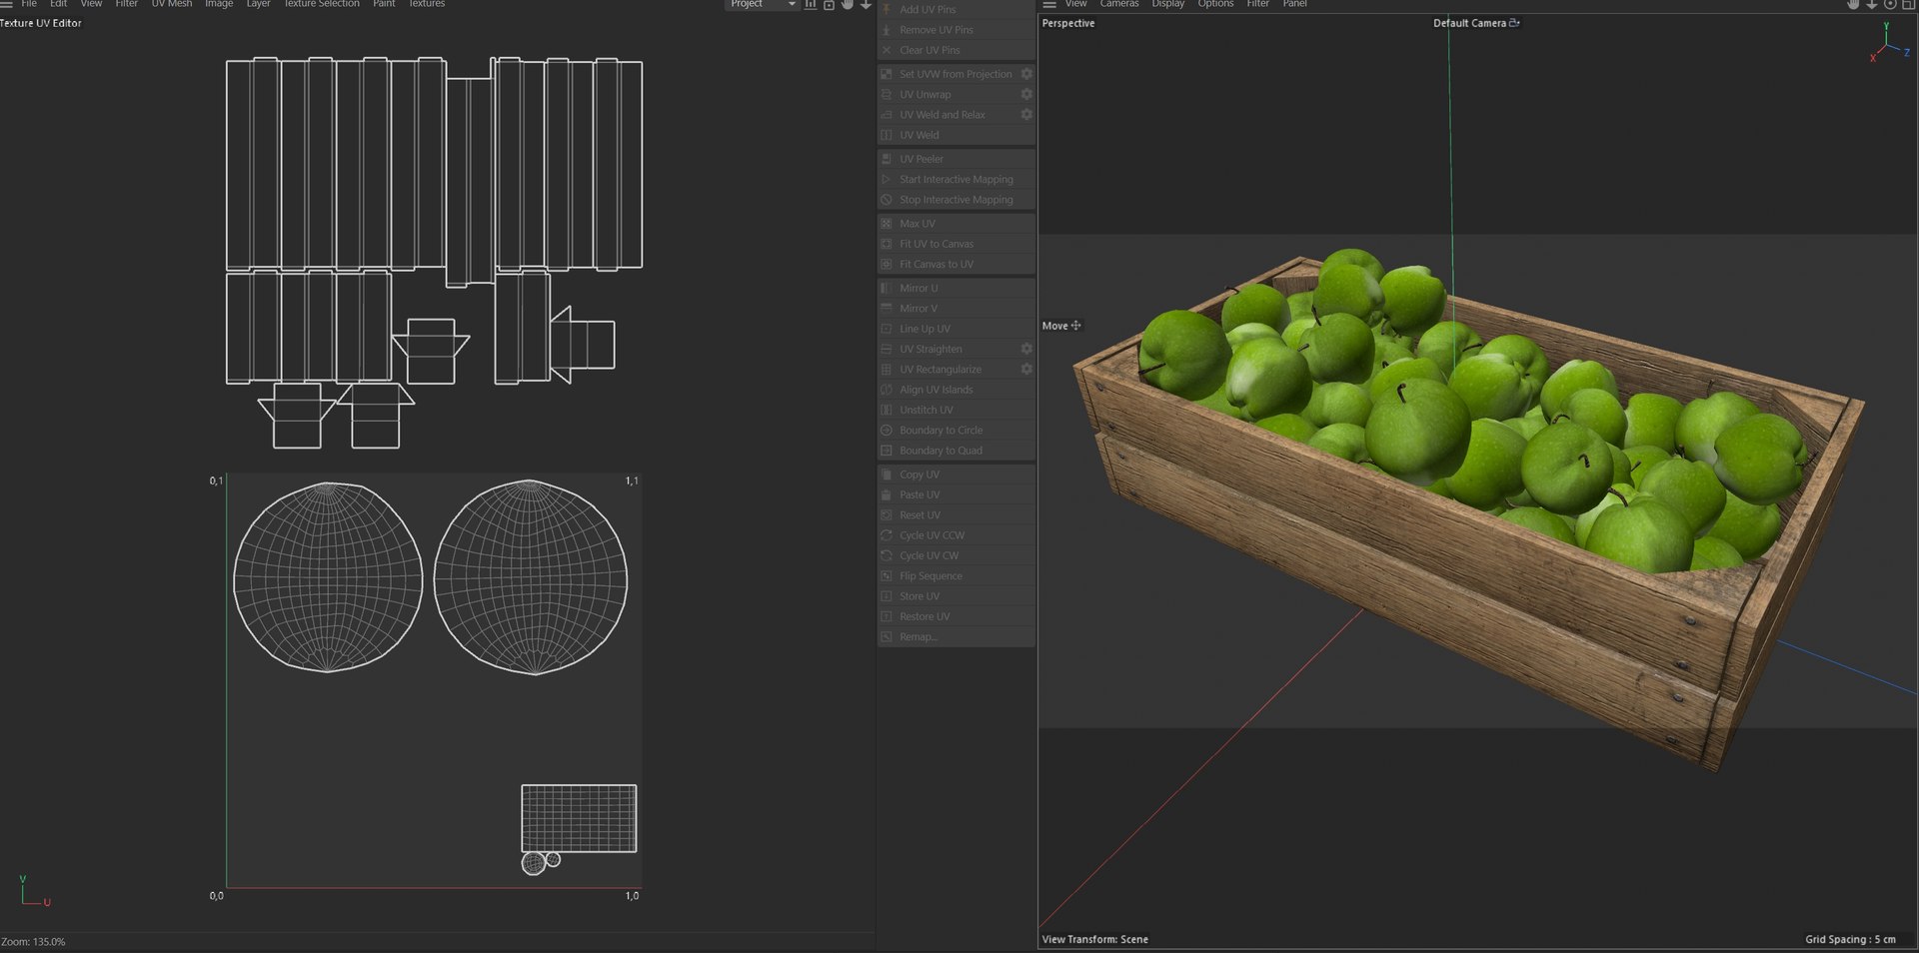This screenshot has width=1919, height=953.
Task: Click Remap... command
Action: tap(956, 637)
